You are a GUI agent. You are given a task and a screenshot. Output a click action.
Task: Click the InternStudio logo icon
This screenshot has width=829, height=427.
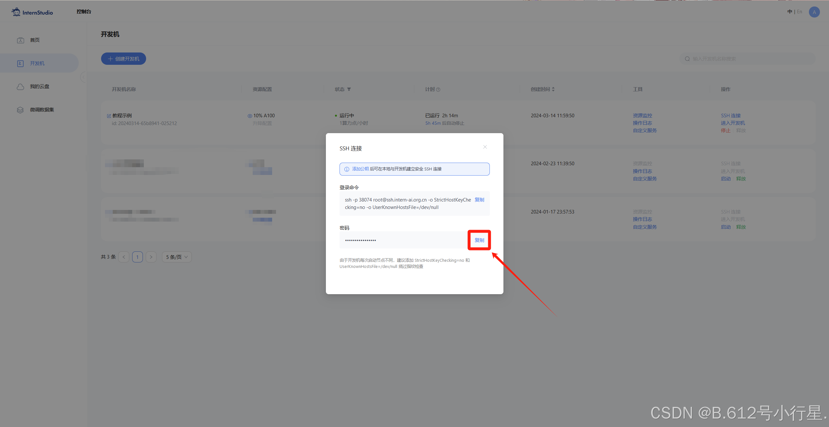(x=16, y=12)
